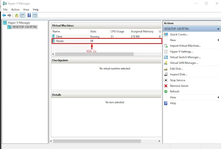221x149 pixels.
Task: Click the 576 MB memory cell
Action: [135, 37]
